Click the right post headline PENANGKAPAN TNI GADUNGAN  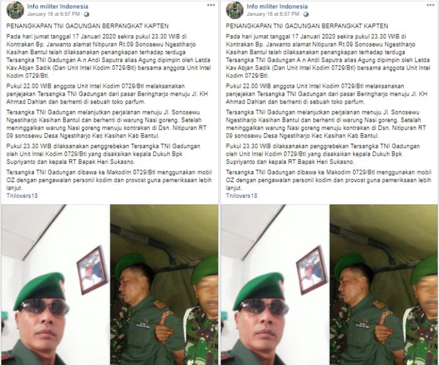[x=307, y=26]
